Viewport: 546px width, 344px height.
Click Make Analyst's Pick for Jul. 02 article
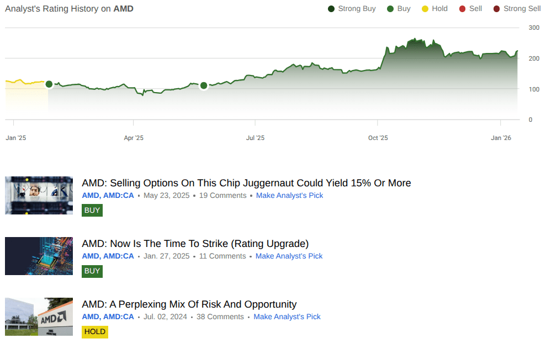[287, 317]
